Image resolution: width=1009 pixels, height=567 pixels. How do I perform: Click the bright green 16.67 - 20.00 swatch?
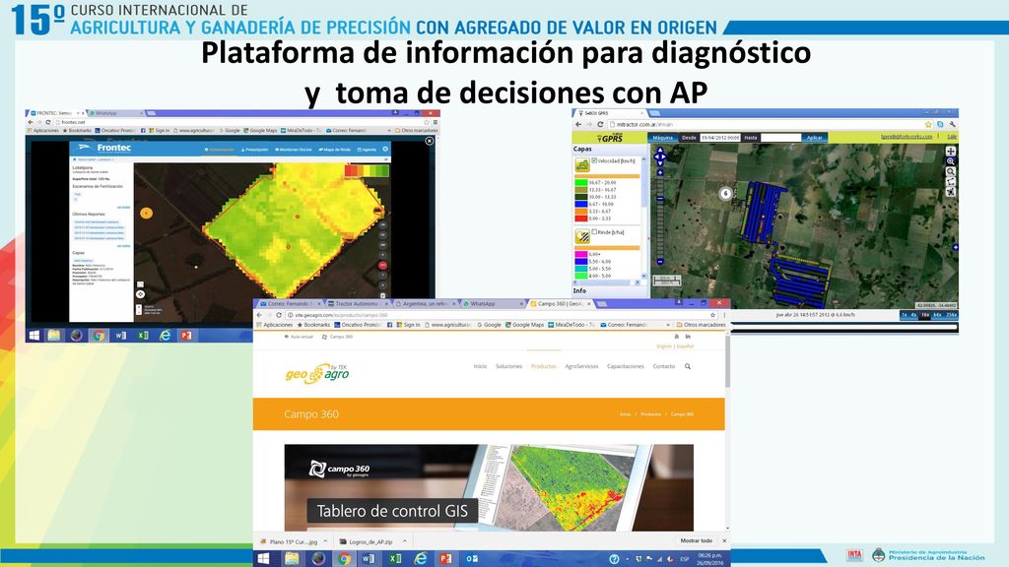[581, 182]
